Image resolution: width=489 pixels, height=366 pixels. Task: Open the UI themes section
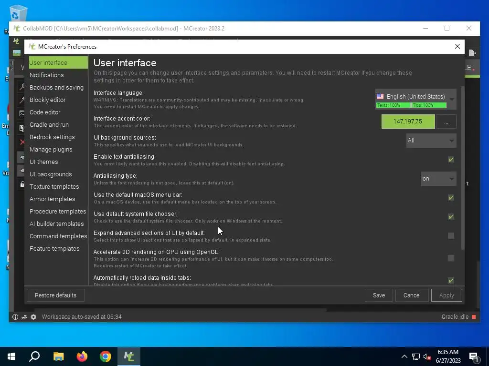[x=43, y=162]
